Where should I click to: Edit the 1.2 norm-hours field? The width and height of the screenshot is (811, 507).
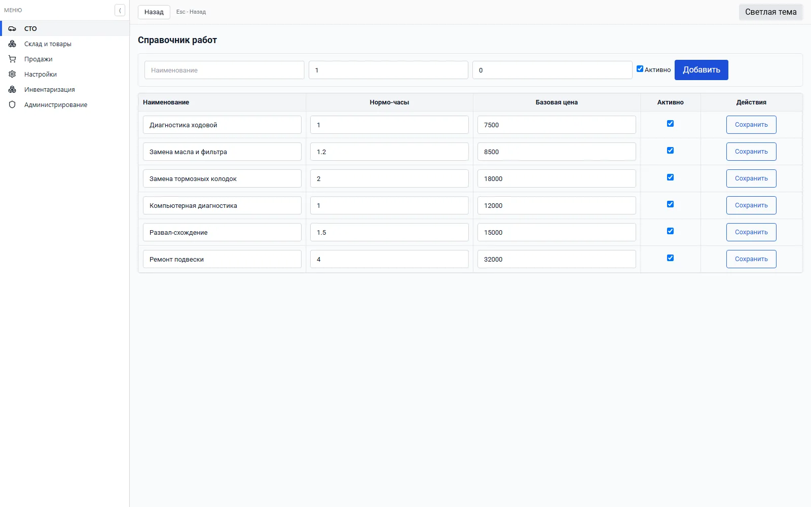coord(389,152)
